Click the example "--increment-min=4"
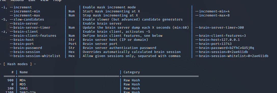 click(212, 11)
